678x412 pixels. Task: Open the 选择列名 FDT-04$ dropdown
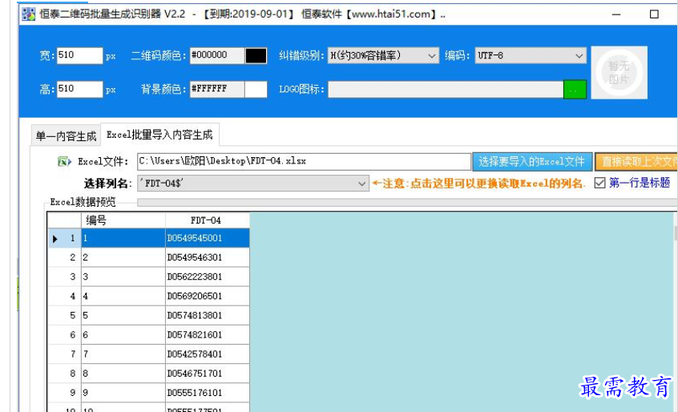253,184
